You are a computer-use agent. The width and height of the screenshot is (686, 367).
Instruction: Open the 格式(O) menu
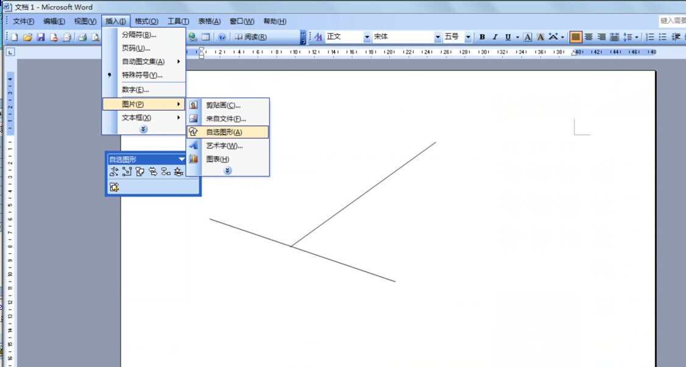pyautogui.click(x=146, y=21)
